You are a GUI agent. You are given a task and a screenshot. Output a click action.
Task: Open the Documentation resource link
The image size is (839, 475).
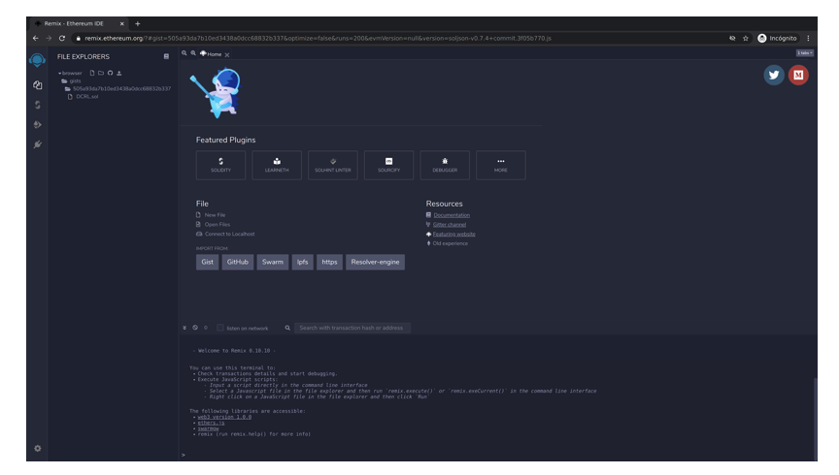[x=452, y=215]
